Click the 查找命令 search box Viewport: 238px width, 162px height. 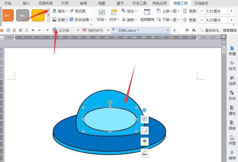click(x=218, y=30)
